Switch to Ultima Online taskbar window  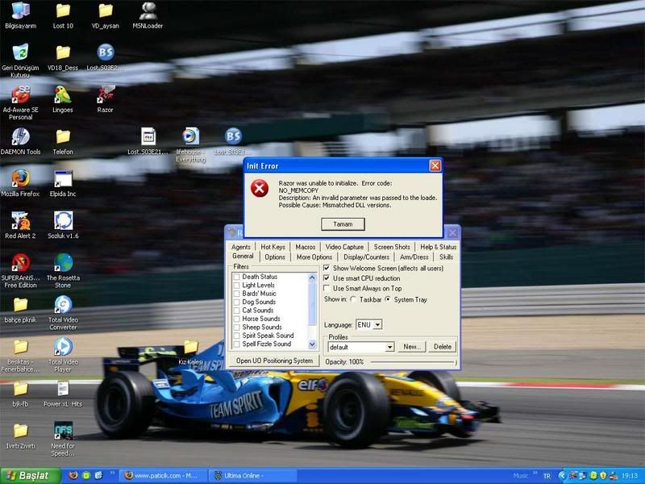[252, 476]
